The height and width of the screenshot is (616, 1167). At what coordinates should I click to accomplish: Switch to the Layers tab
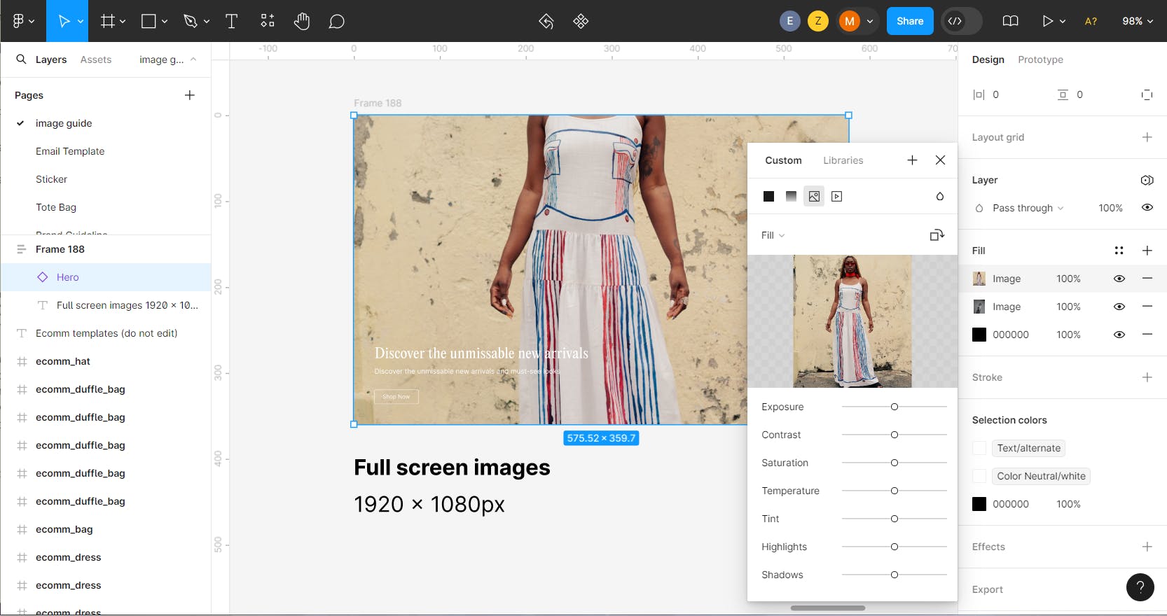pyautogui.click(x=51, y=59)
